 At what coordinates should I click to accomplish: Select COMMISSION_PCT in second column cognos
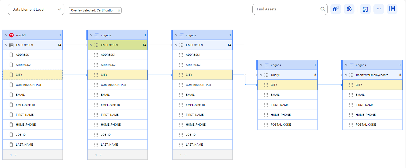pos(118,85)
